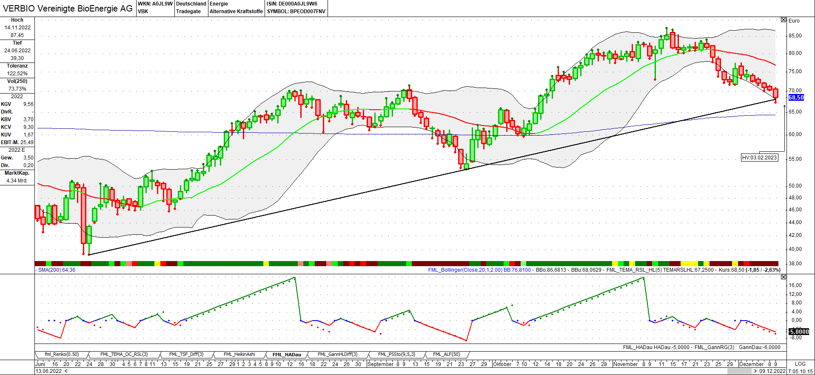
Task: Close the FML_HADau indicator panel
Action: 784,277
